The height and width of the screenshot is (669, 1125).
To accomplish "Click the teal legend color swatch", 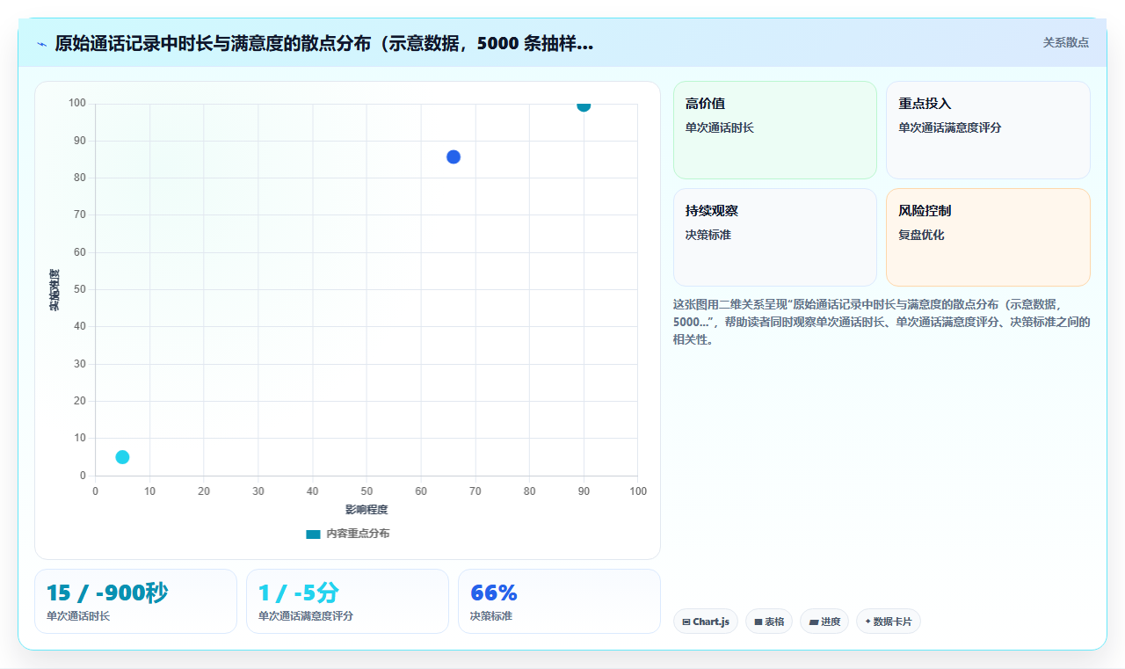I will pyautogui.click(x=313, y=534).
